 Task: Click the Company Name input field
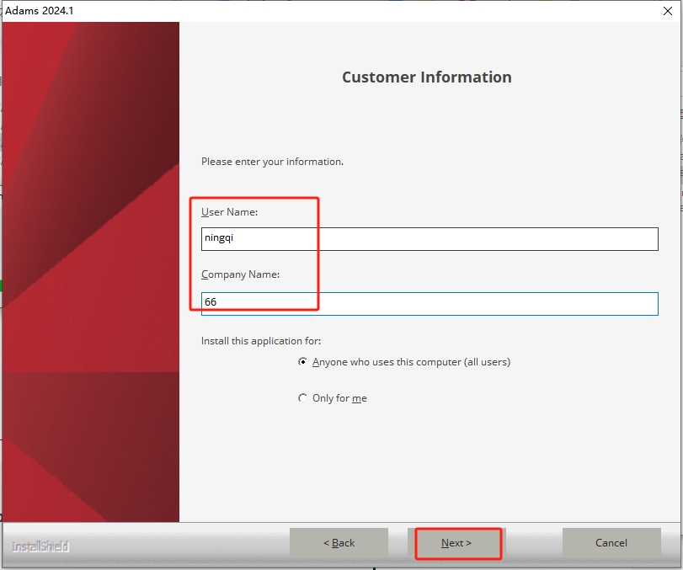point(430,303)
